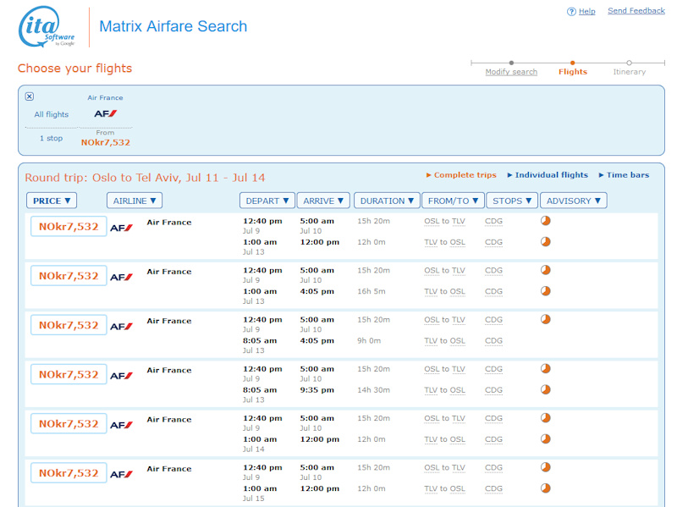Click the ITA Software logo
This screenshot has width=677, height=507.
[47, 27]
